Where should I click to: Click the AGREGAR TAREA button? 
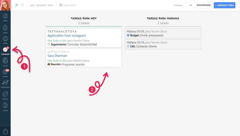coord(224,5)
